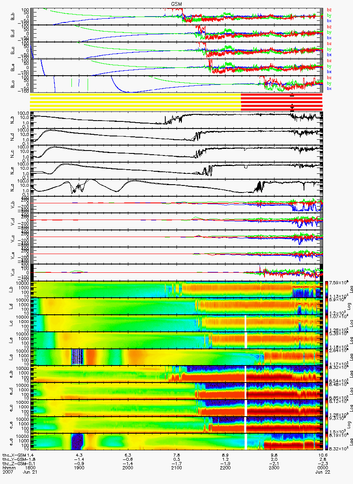Select the B_d axis label
Image resolution: width=353 pixels, height=484 pixels.
point(12,34)
